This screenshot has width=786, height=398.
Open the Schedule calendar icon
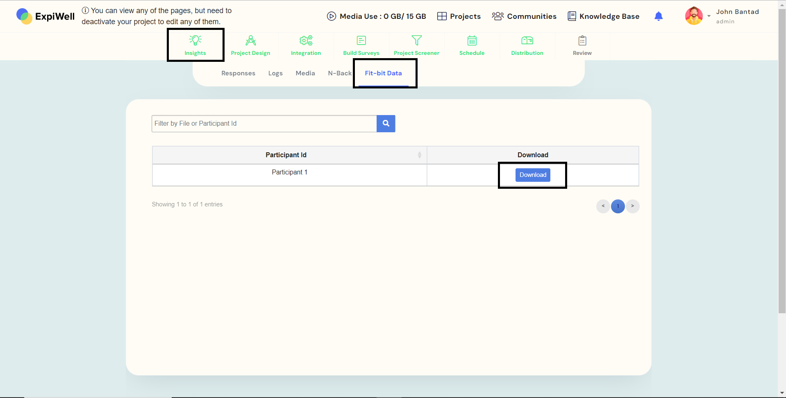point(472,41)
